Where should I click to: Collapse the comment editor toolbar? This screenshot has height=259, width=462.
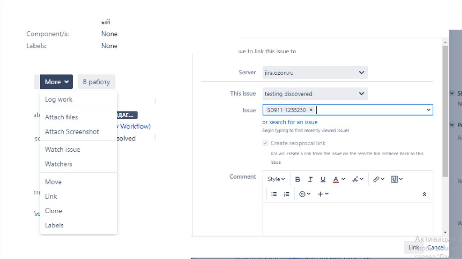(424, 194)
